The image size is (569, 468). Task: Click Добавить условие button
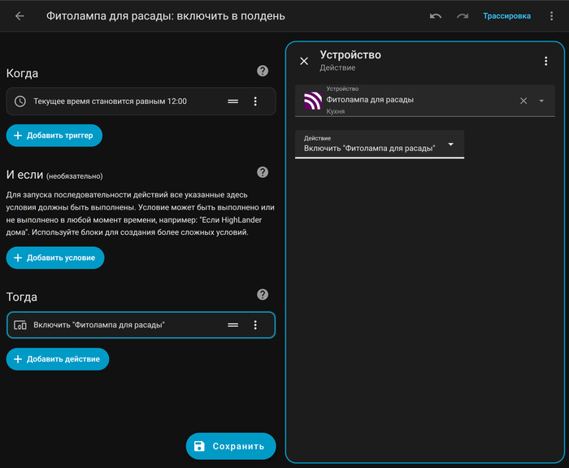(x=55, y=258)
